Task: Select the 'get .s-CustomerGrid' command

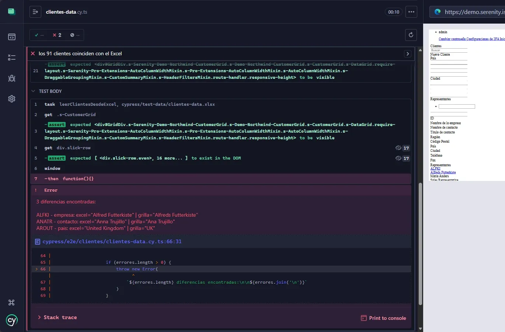Action: (220, 115)
